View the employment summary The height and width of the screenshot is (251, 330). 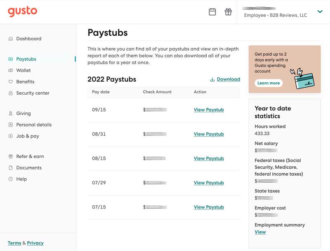260,232
